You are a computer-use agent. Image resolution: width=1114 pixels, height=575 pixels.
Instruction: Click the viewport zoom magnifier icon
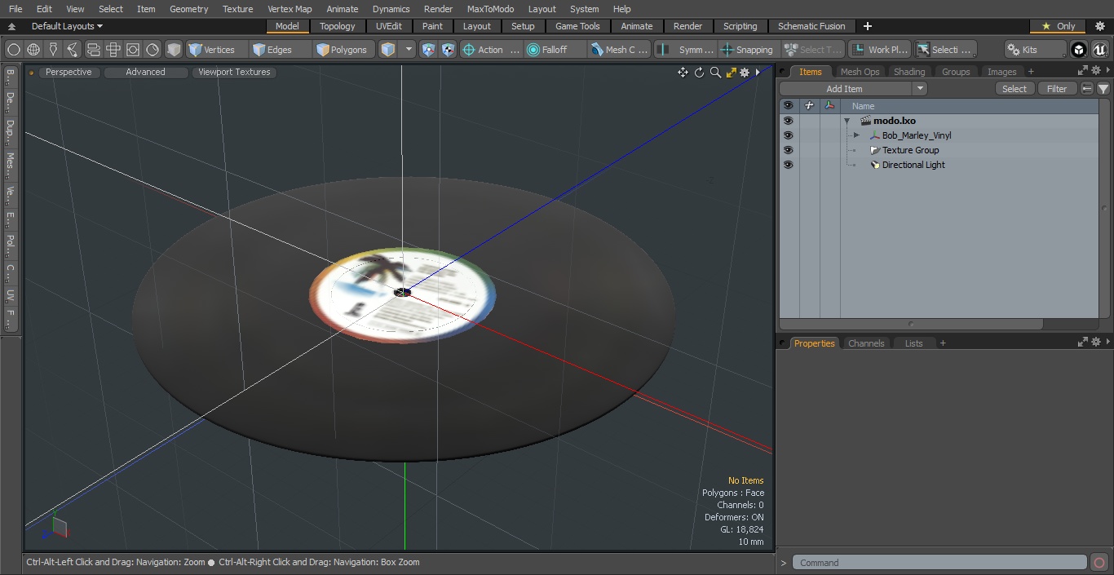[x=715, y=73]
